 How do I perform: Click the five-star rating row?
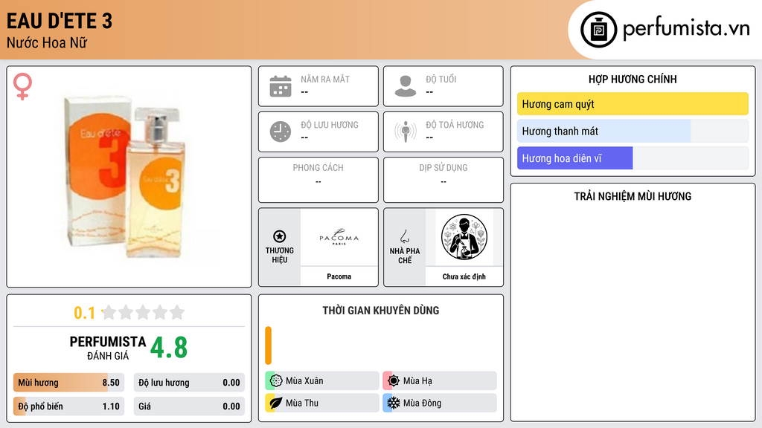pyautogui.click(x=144, y=312)
